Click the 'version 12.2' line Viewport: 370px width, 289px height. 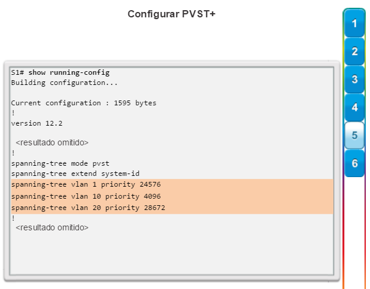(37, 123)
